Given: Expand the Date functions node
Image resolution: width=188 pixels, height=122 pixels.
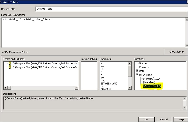Looking at the screenshot, I should coord(137,71).
